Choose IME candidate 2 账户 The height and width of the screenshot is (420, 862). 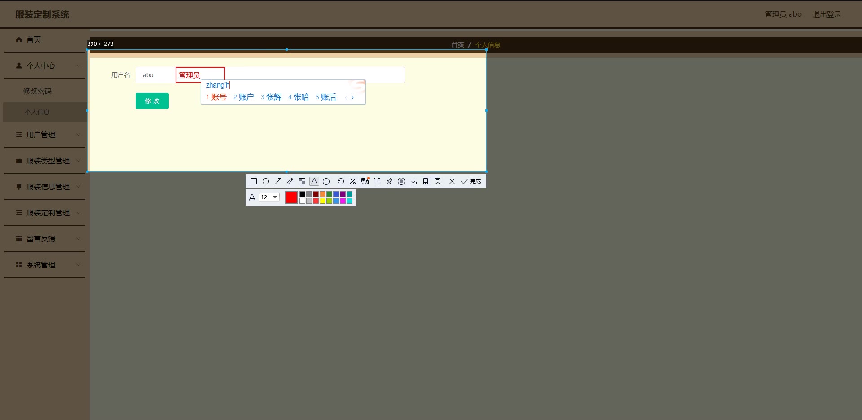click(244, 97)
